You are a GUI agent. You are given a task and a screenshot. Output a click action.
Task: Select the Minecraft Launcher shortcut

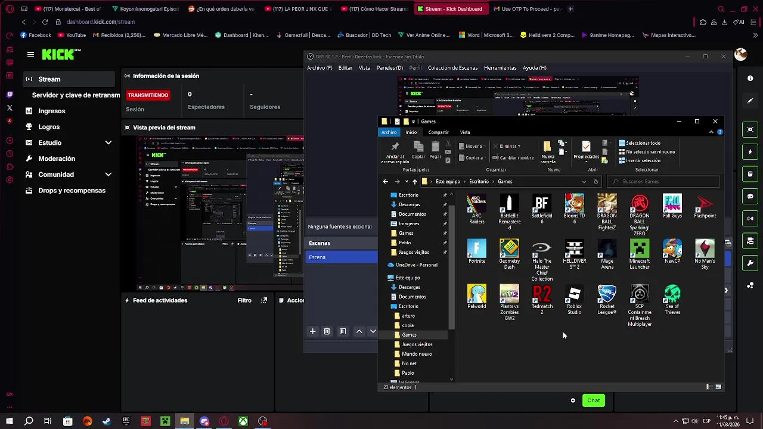[640, 254]
